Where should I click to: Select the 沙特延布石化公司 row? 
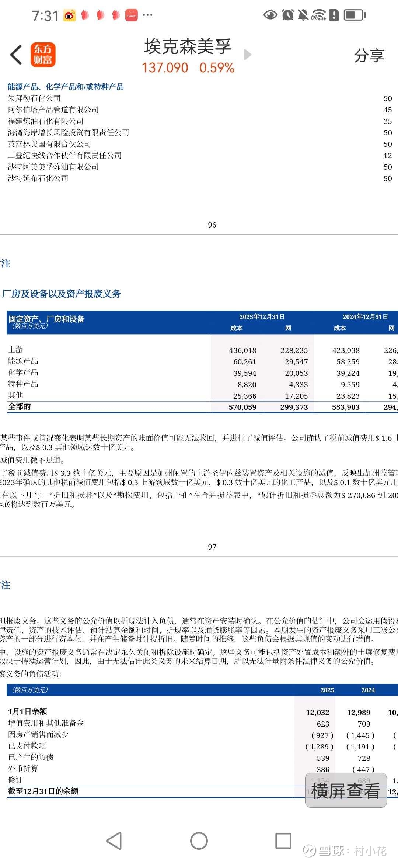coord(200,179)
